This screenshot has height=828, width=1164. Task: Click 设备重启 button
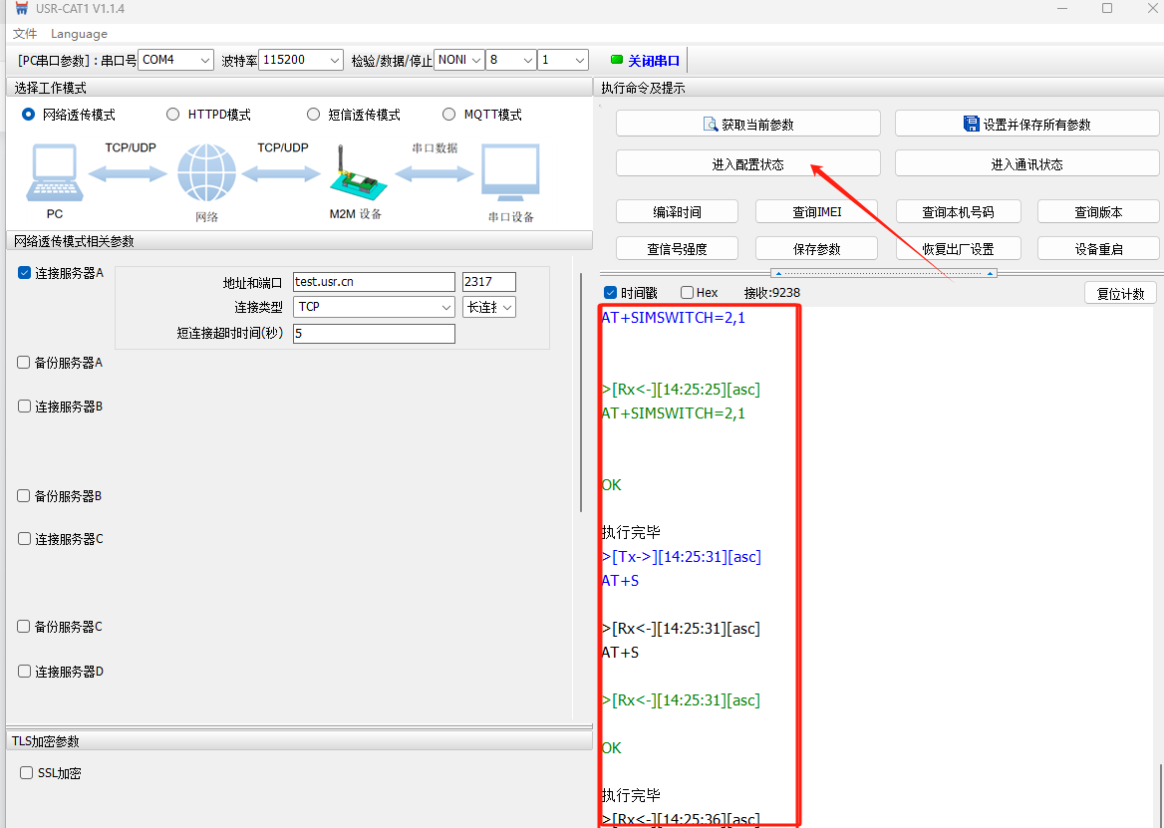tap(1098, 248)
